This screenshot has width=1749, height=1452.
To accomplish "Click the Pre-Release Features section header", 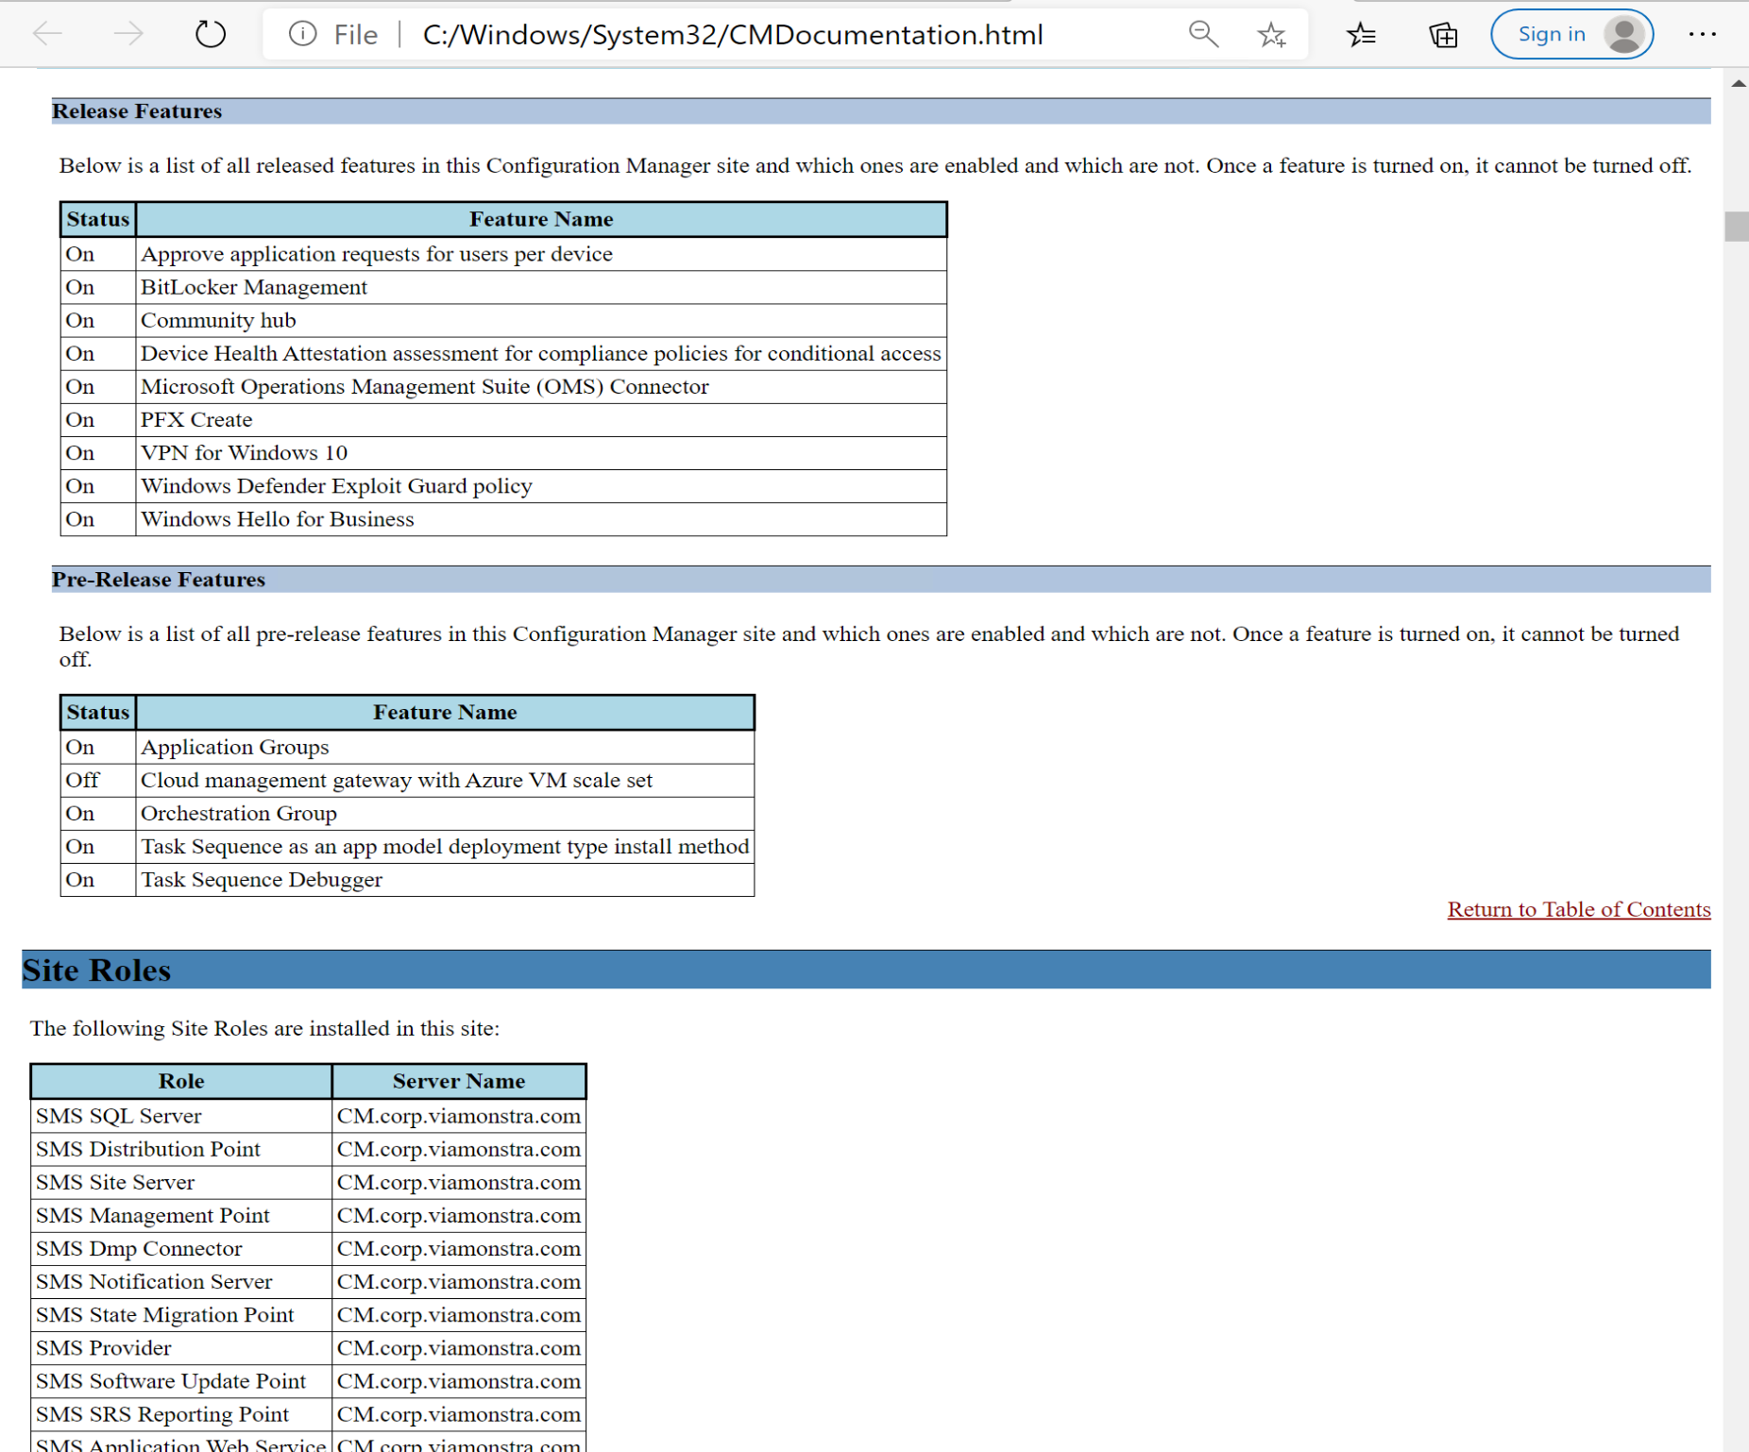I will tap(158, 580).
